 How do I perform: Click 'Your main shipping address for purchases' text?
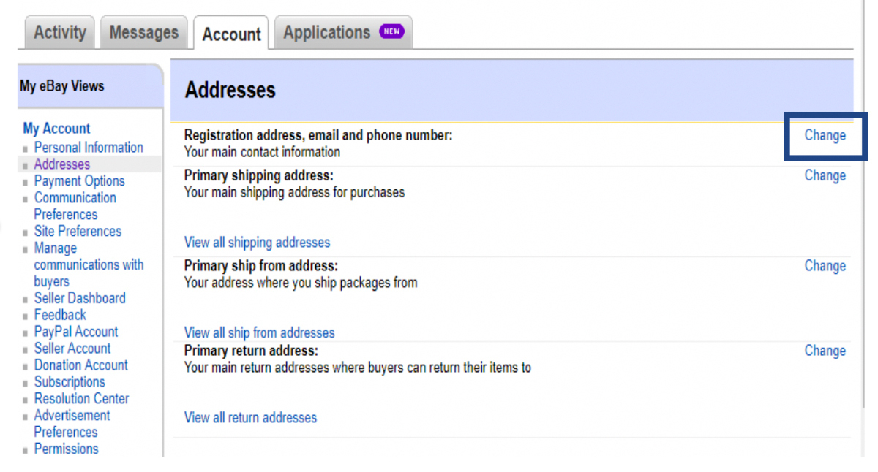294,192
